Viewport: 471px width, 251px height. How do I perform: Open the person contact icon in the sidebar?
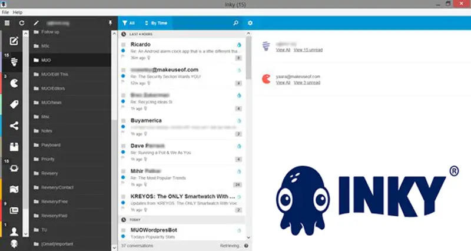coord(14,232)
